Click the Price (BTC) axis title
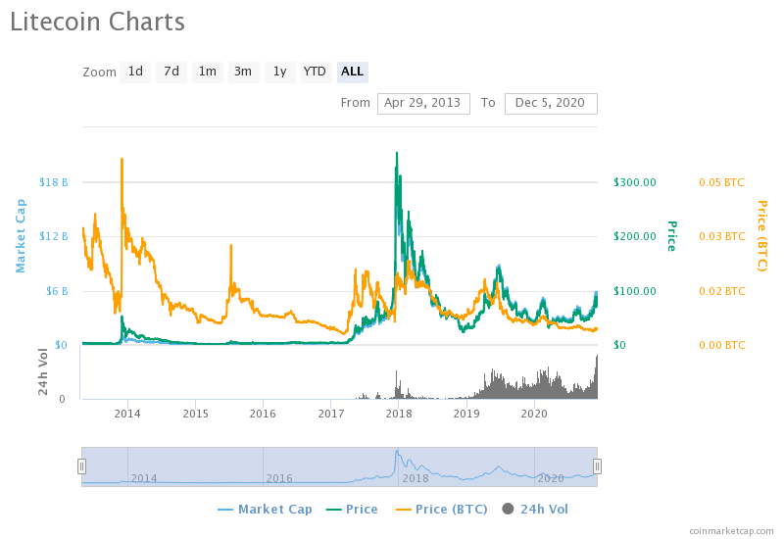Screen dimensions: 784x539 762,236
